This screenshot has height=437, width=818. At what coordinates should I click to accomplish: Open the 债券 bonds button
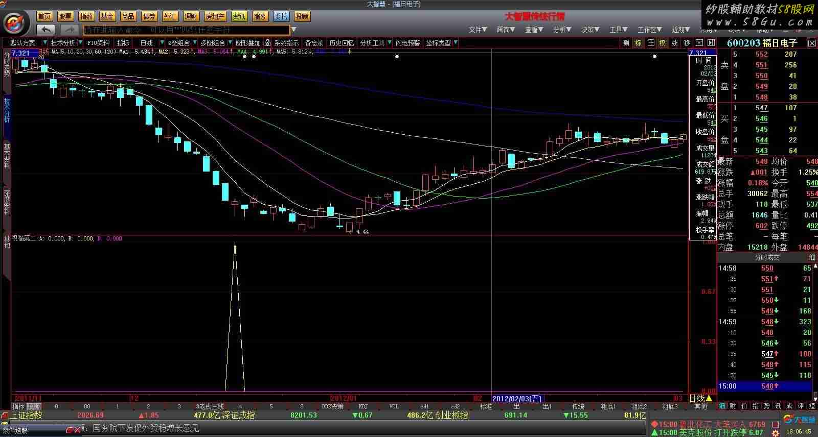(149, 16)
